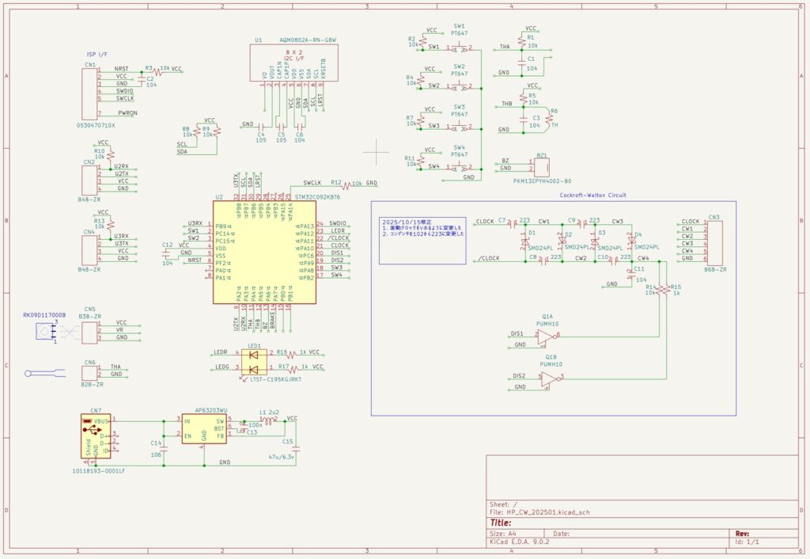Click the Cockroft-Walton Circuit title label
Screen dimensions: 810x559
[592, 194]
